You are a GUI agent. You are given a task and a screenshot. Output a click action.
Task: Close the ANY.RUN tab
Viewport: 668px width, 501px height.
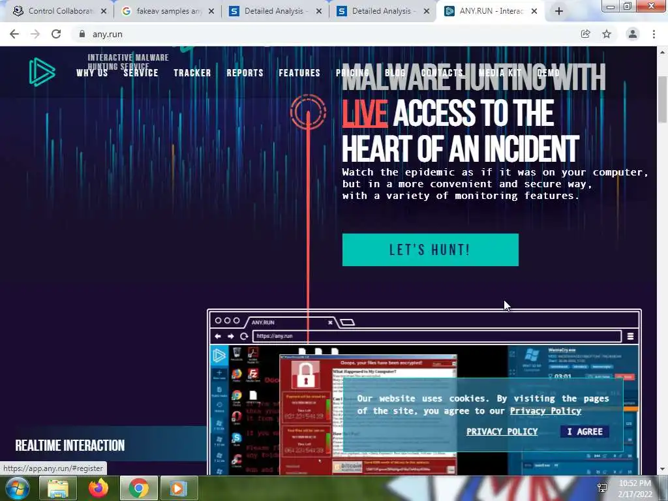[534, 12]
